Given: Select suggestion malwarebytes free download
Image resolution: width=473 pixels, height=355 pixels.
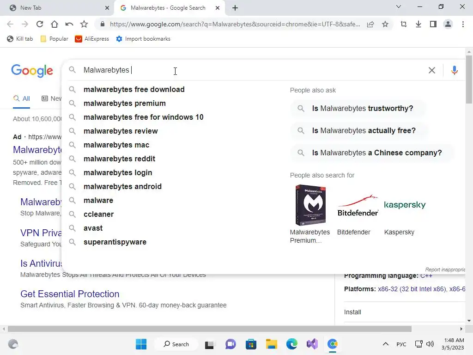Looking at the screenshot, I should [134, 89].
